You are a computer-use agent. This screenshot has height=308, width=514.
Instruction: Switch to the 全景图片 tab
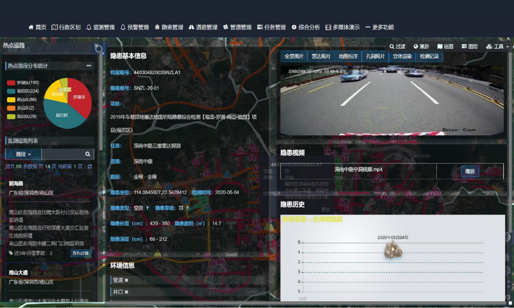pyautogui.click(x=294, y=56)
